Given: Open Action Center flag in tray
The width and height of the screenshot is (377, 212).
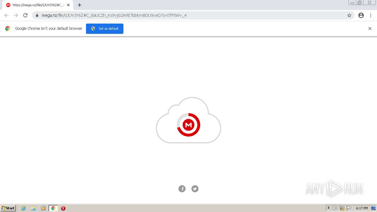Looking at the screenshot, I should (x=349, y=208).
